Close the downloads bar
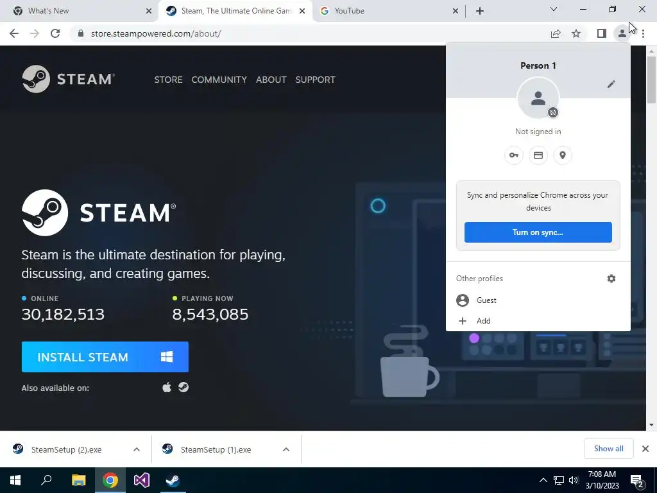The width and height of the screenshot is (657, 493). pyautogui.click(x=645, y=449)
